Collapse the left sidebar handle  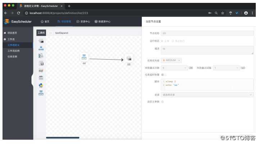tap(32, 80)
